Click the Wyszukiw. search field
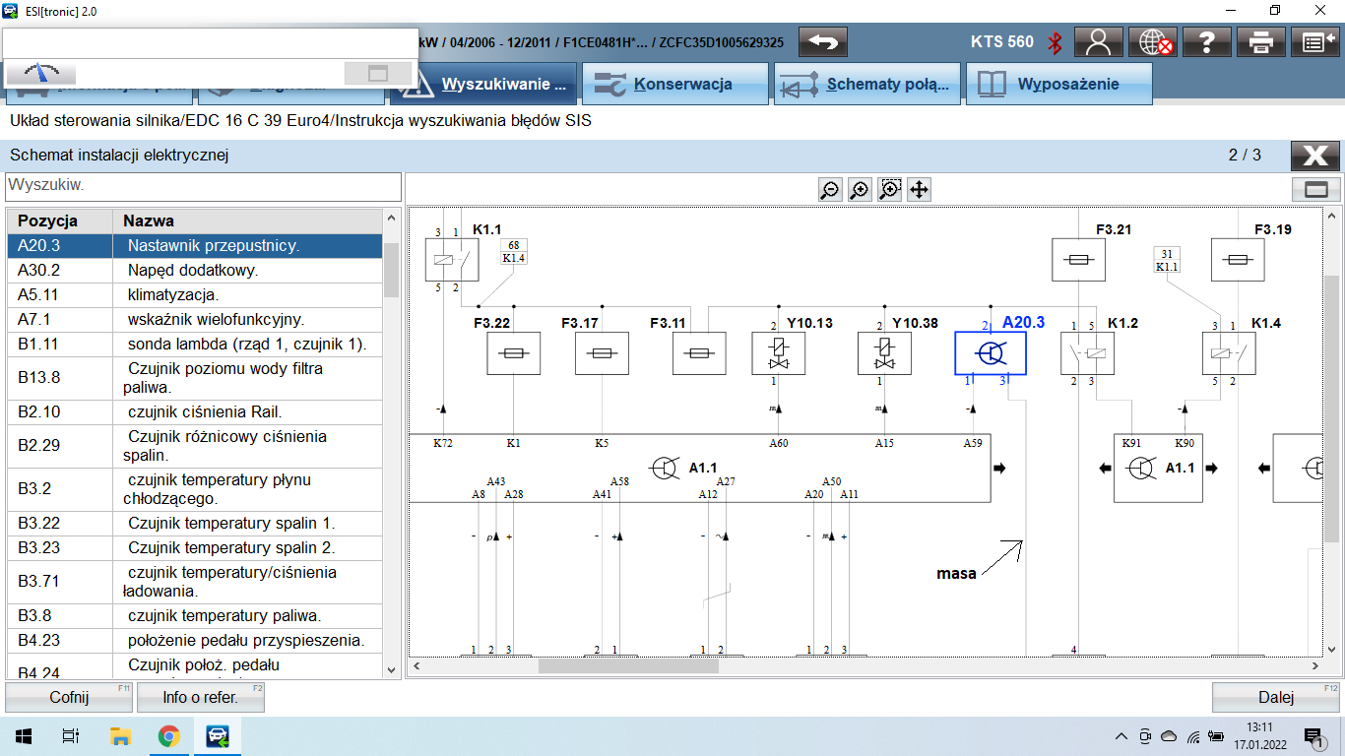Image resolution: width=1345 pixels, height=756 pixels. click(x=203, y=186)
